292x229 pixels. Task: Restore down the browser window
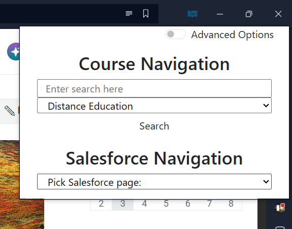click(x=249, y=14)
